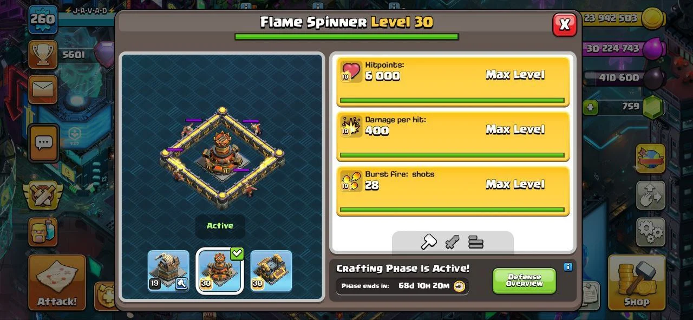The image size is (693, 320).
Task: Open the Hitpoints stat row
Action: point(453,81)
